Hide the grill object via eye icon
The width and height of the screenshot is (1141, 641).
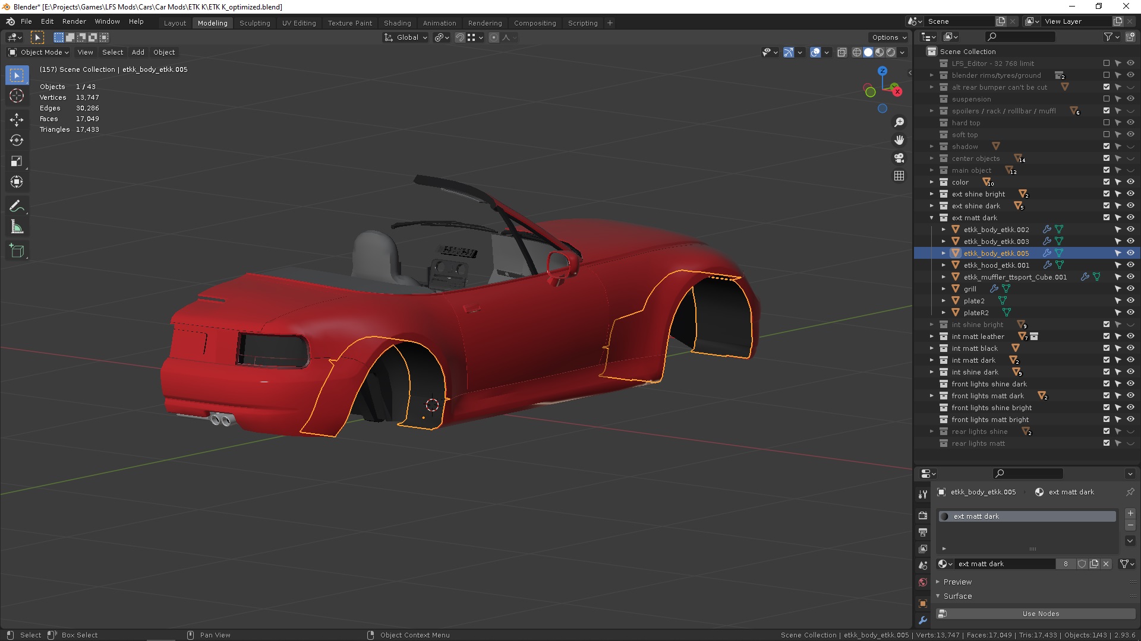click(1130, 289)
